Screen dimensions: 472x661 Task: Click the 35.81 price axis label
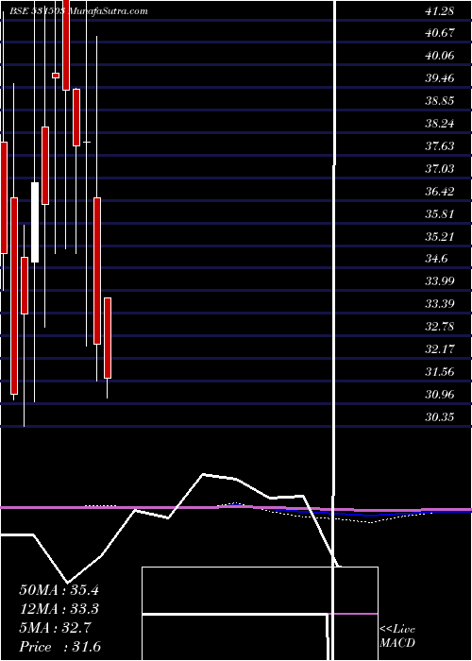(x=439, y=214)
